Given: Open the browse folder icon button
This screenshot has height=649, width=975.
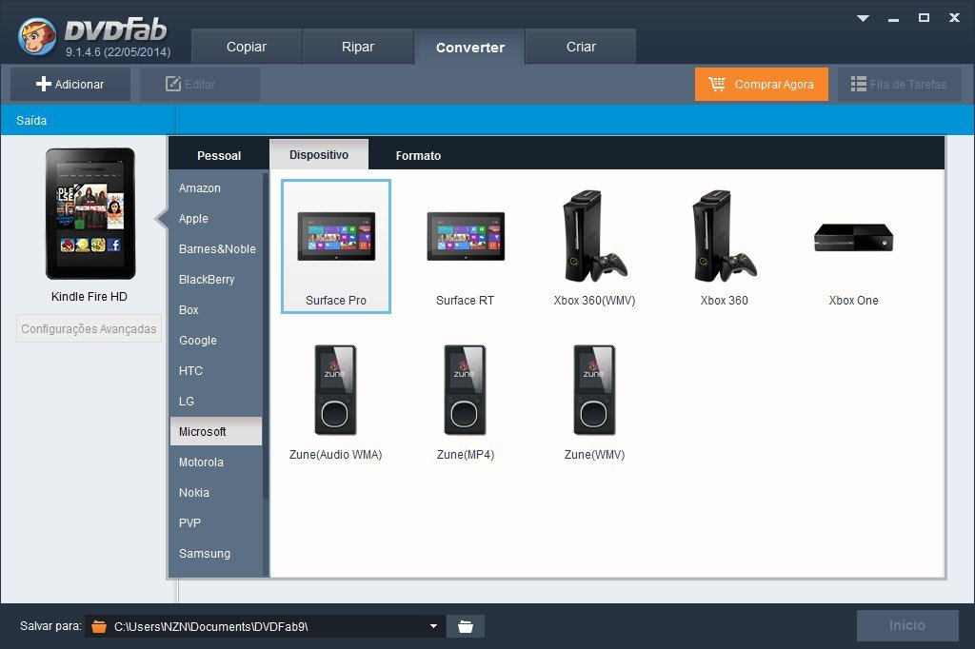Looking at the screenshot, I should tap(465, 626).
